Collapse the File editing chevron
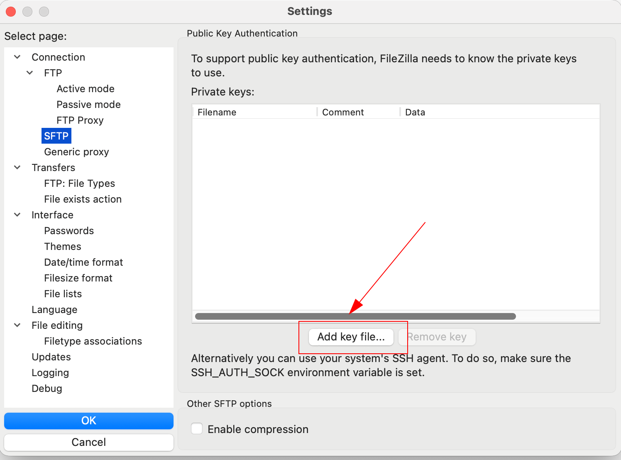 [17, 325]
